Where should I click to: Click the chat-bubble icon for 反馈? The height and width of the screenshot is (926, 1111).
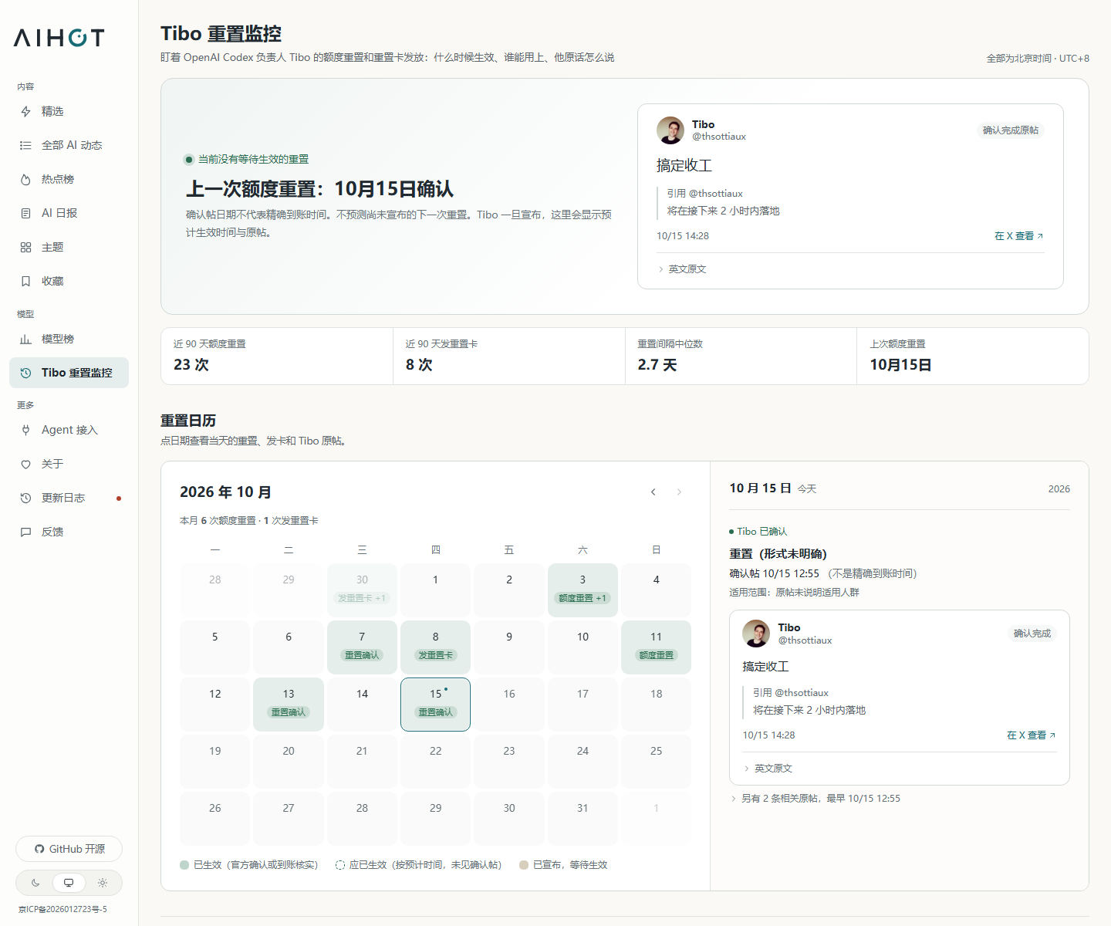coord(25,532)
